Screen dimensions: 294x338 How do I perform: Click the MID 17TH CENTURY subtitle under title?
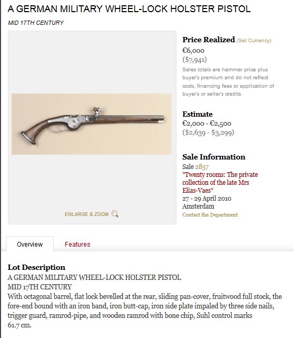[36, 23]
